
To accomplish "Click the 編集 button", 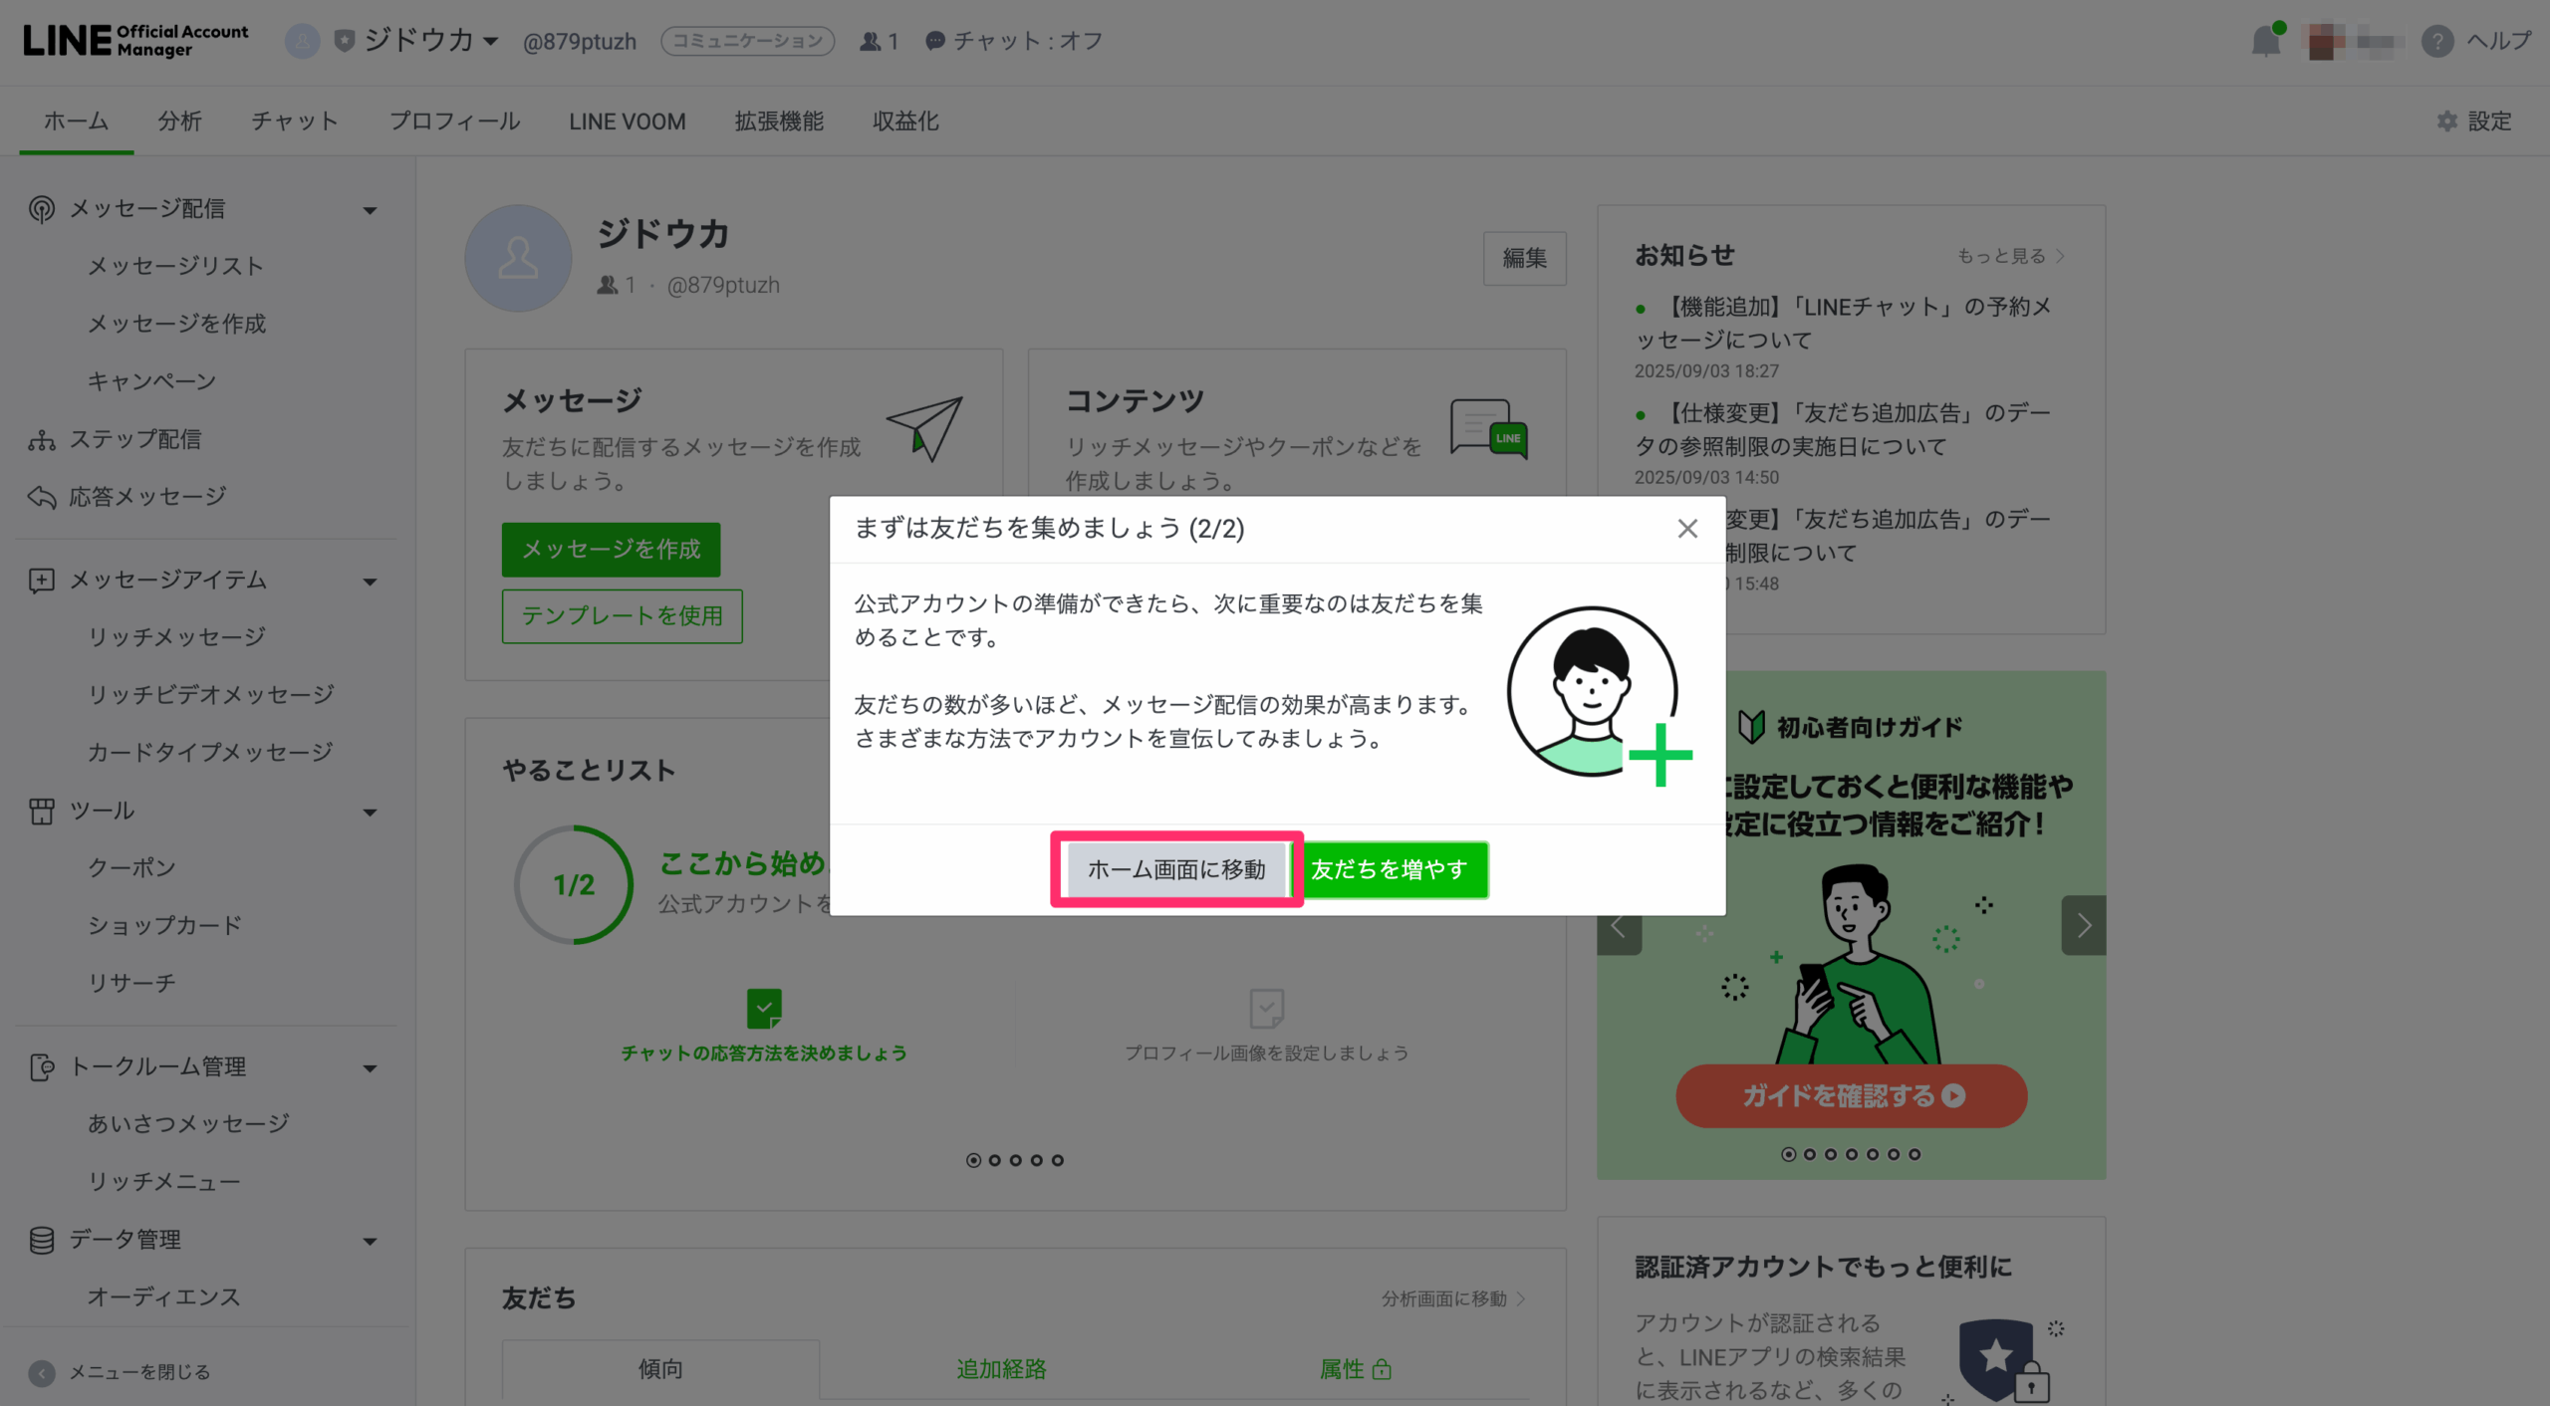I will click(x=1524, y=259).
